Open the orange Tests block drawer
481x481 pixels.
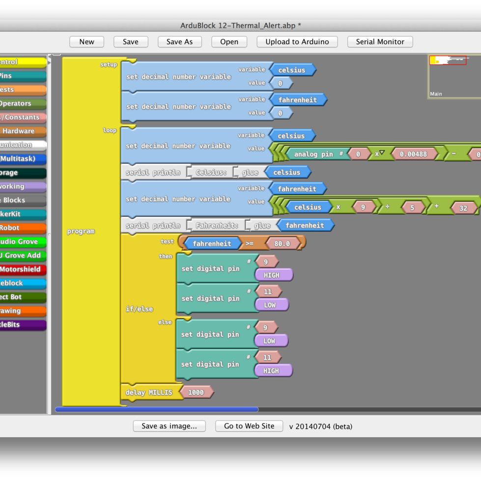(x=22, y=90)
